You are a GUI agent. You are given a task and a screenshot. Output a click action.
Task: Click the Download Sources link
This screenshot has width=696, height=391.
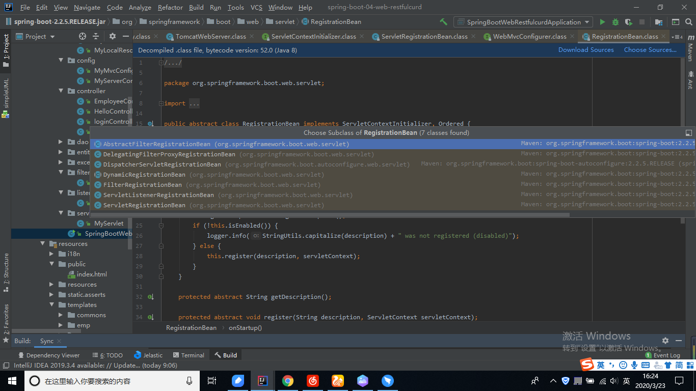[x=586, y=50]
